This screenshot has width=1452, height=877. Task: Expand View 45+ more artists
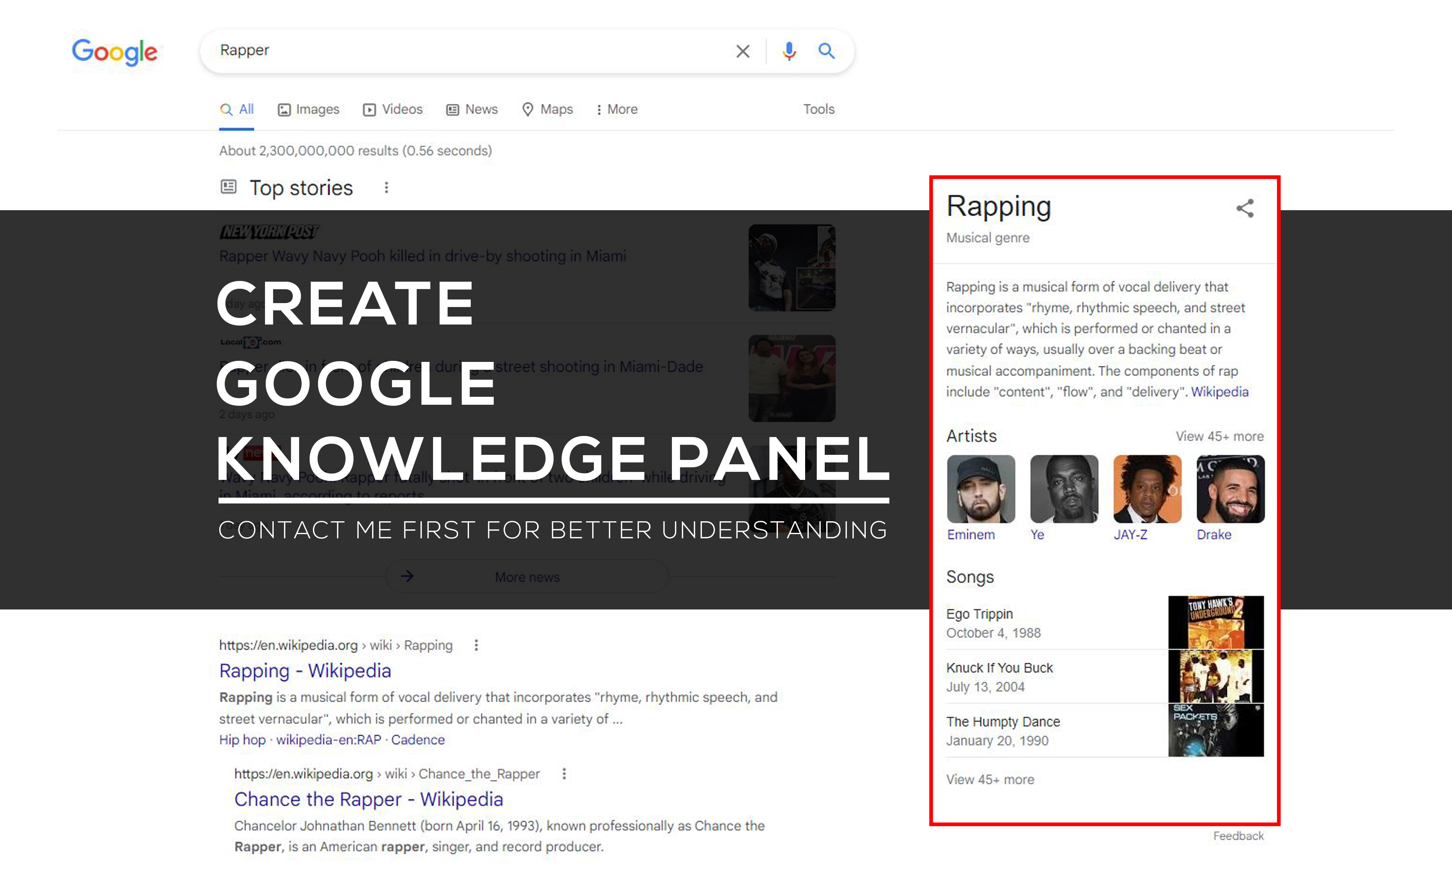1219,436
